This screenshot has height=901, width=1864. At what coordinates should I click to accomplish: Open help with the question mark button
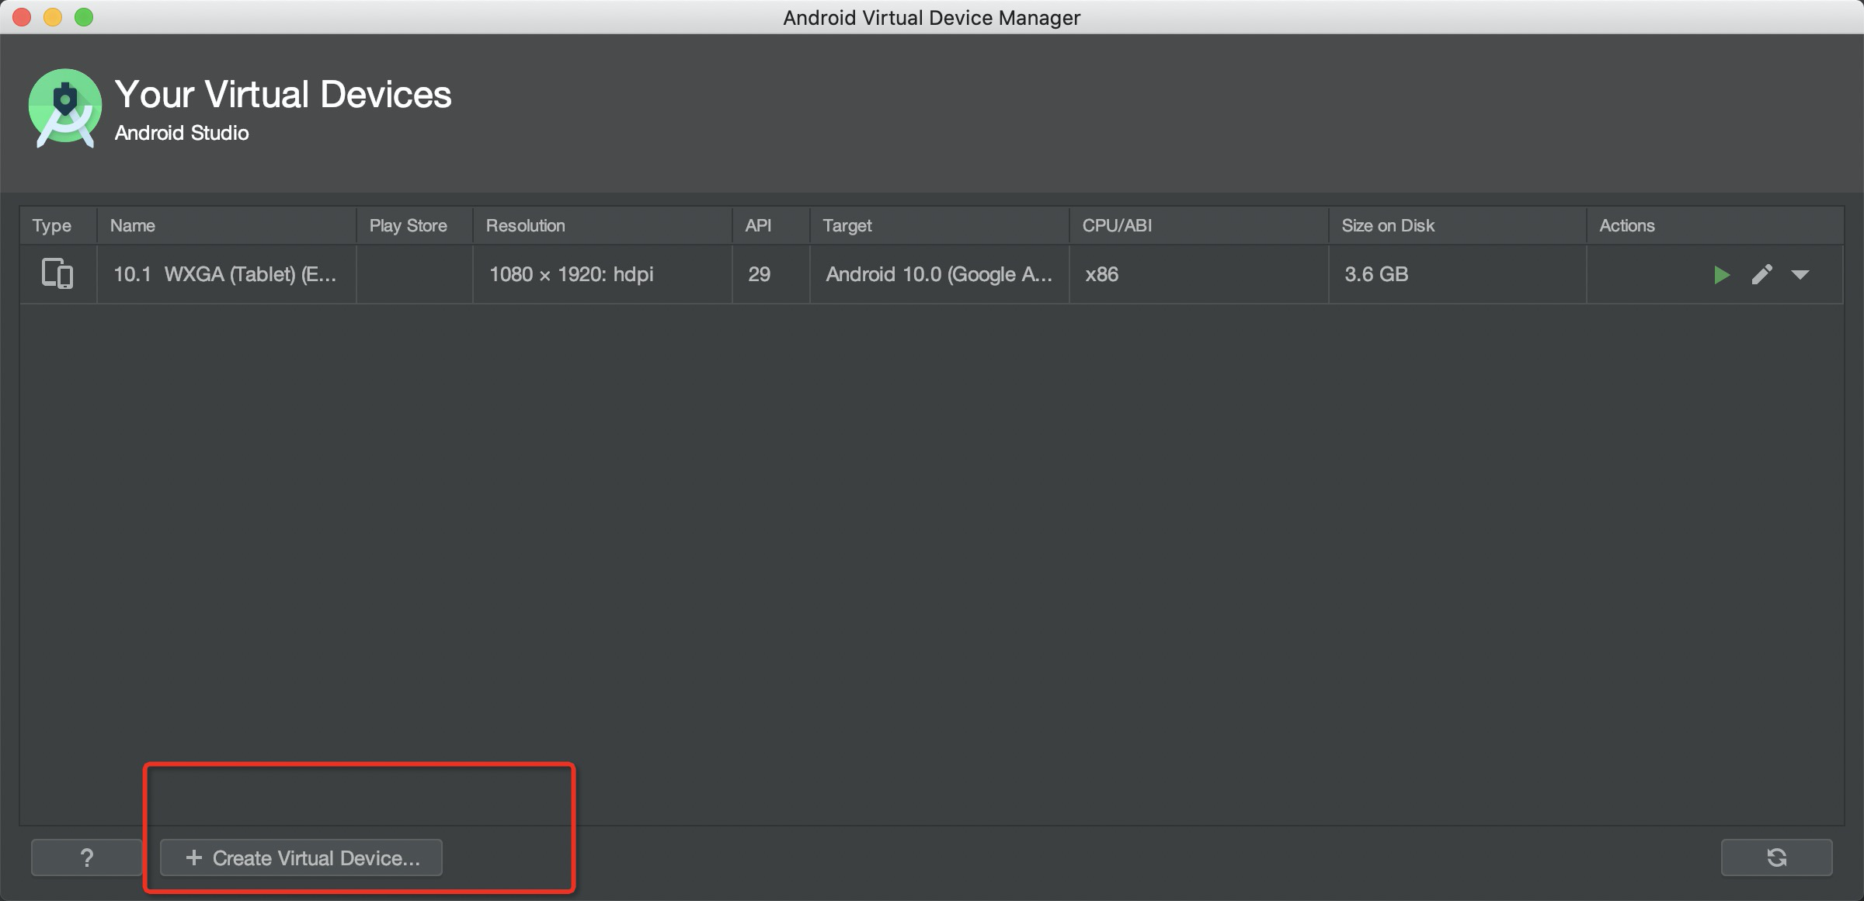tap(87, 858)
